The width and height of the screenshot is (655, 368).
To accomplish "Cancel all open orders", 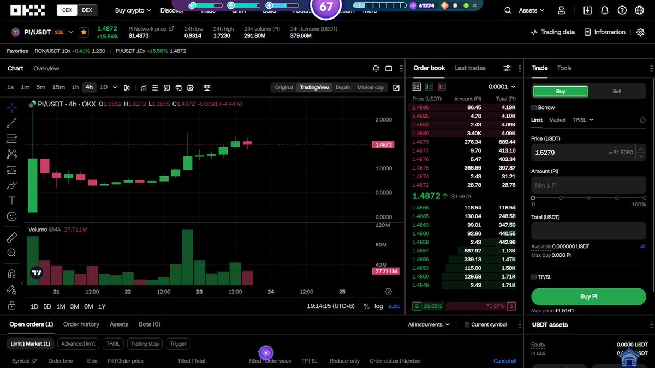I will (505, 361).
